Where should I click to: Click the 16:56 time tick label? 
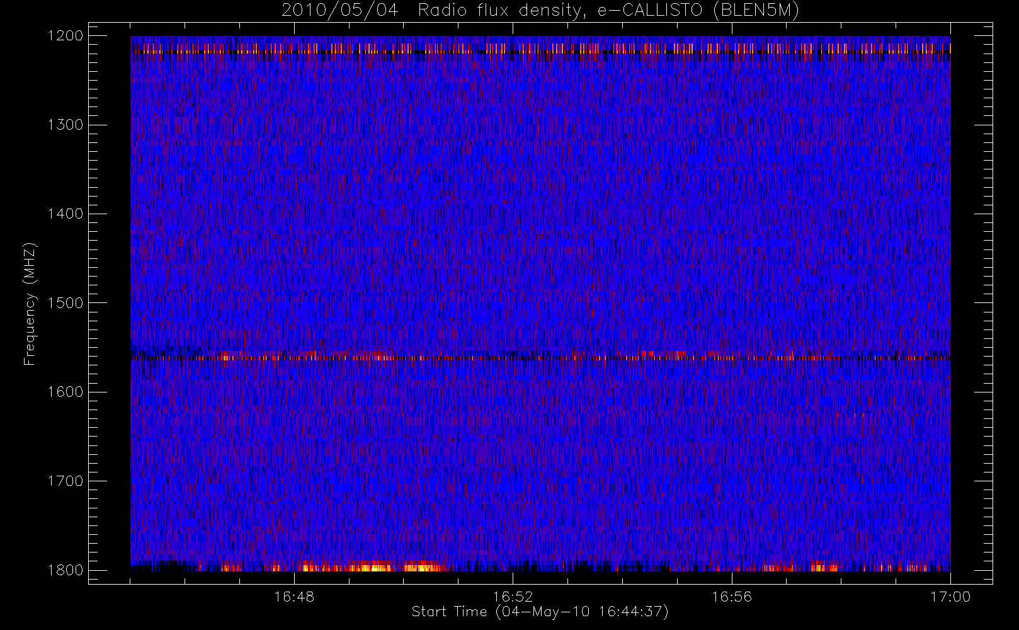(x=732, y=597)
